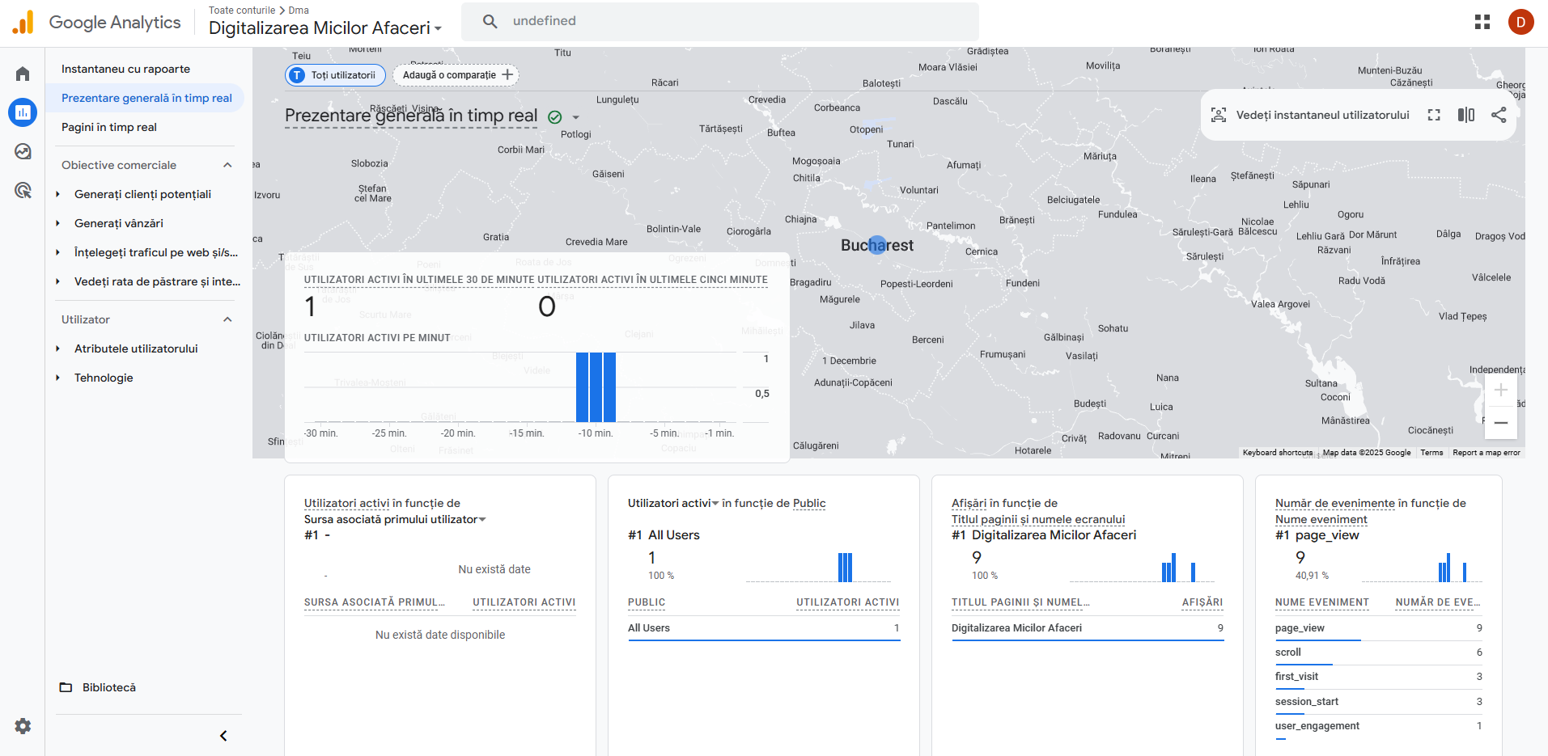Open the Google apps grid icon

pyautogui.click(x=1482, y=22)
